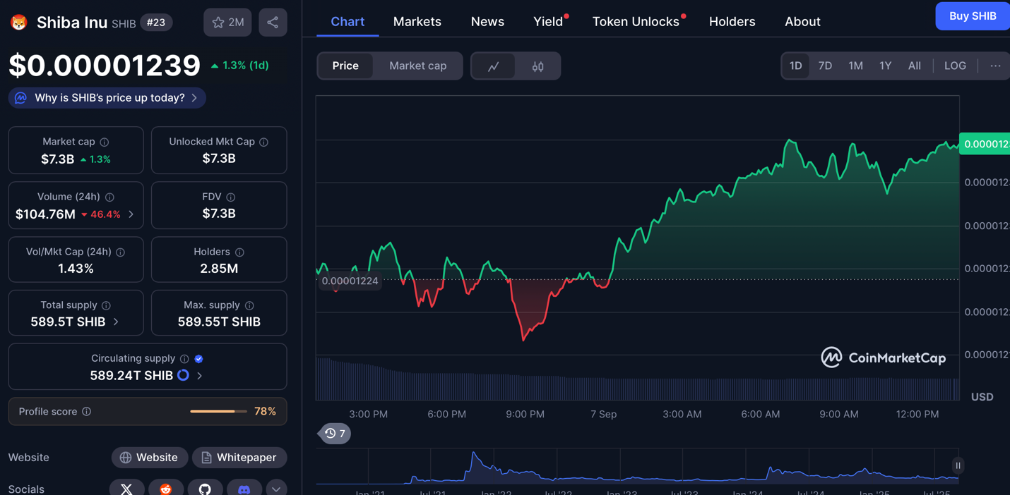This screenshot has height=495, width=1010.
Task: Open the Token Unlocks tab
Action: (x=636, y=21)
